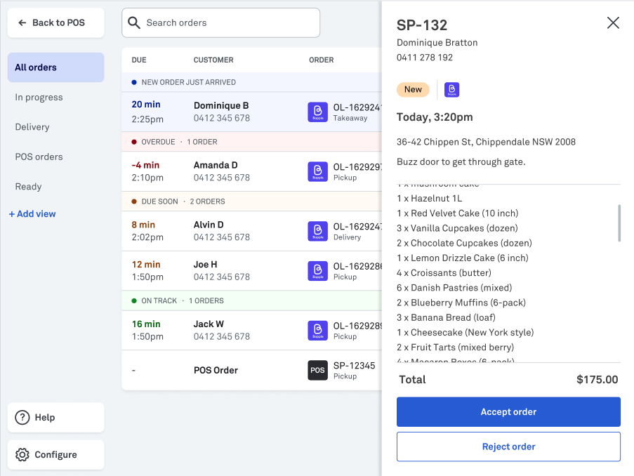Click the search magnifier icon
This screenshot has width=634, height=476.
tap(134, 22)
